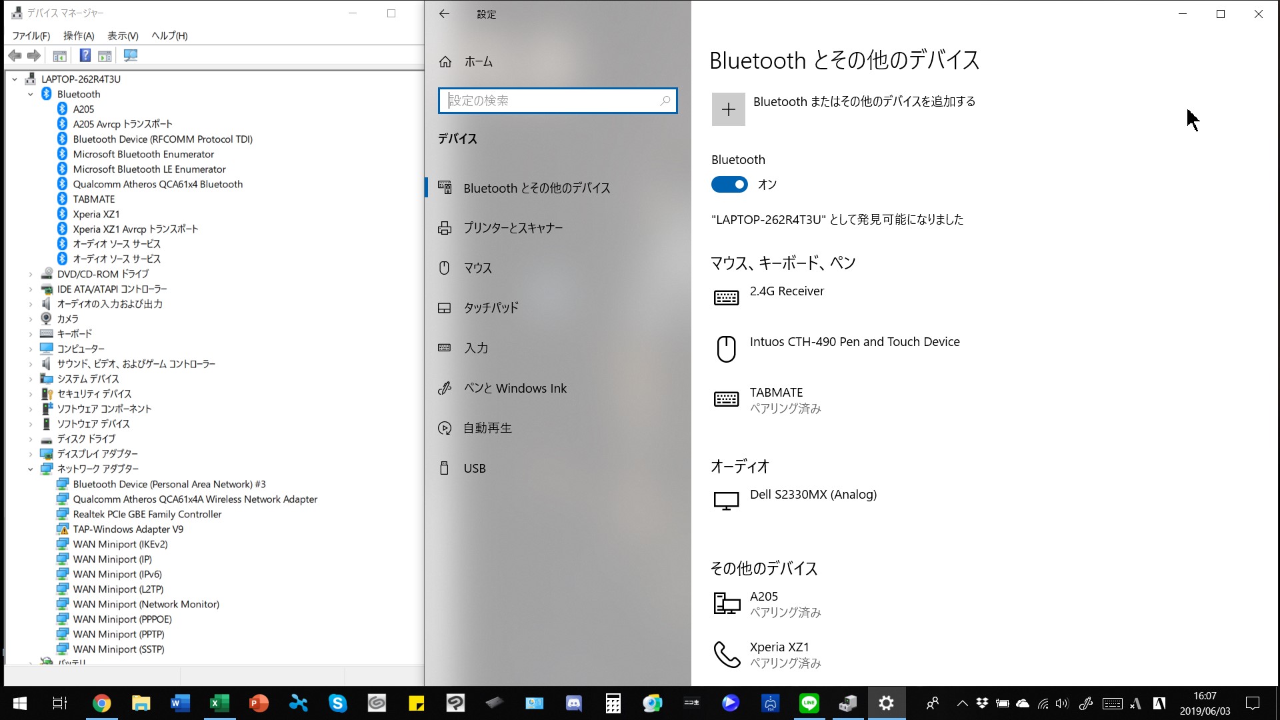Click the blue Help toolbar icon
Screen dimensions: 1280x720
85,55
